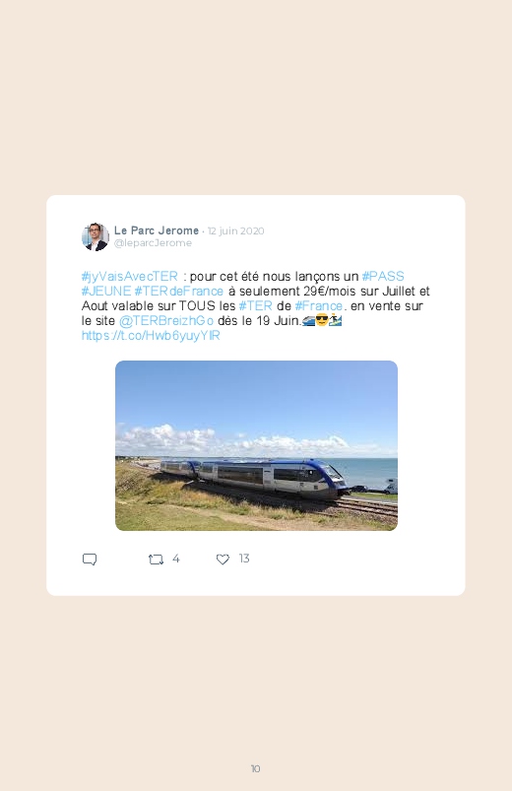The image size is (512, 791).
Task: Open the #jyVaisAvecTER hashtag
Action: tap(130, 277)
